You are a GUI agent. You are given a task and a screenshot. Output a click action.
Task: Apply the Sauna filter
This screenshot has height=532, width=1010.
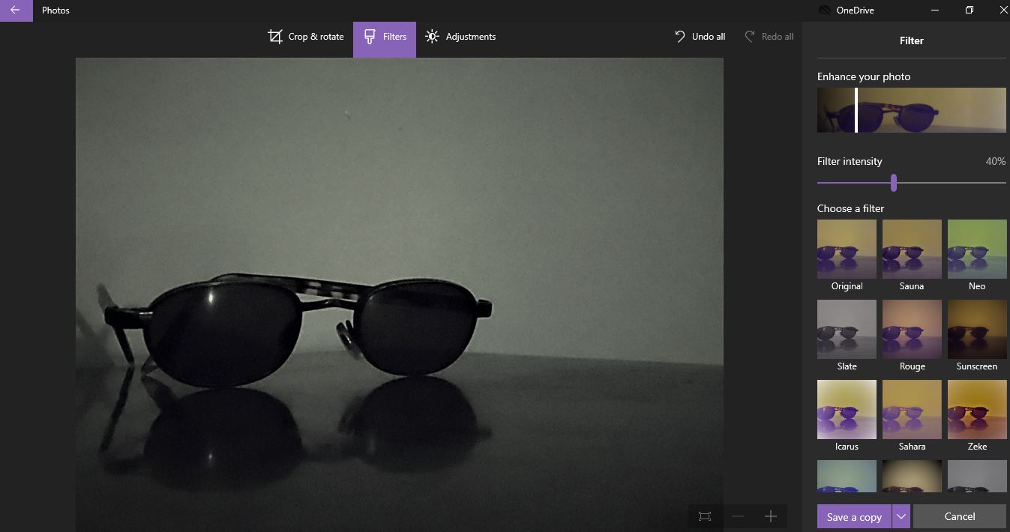pos(911,249)
